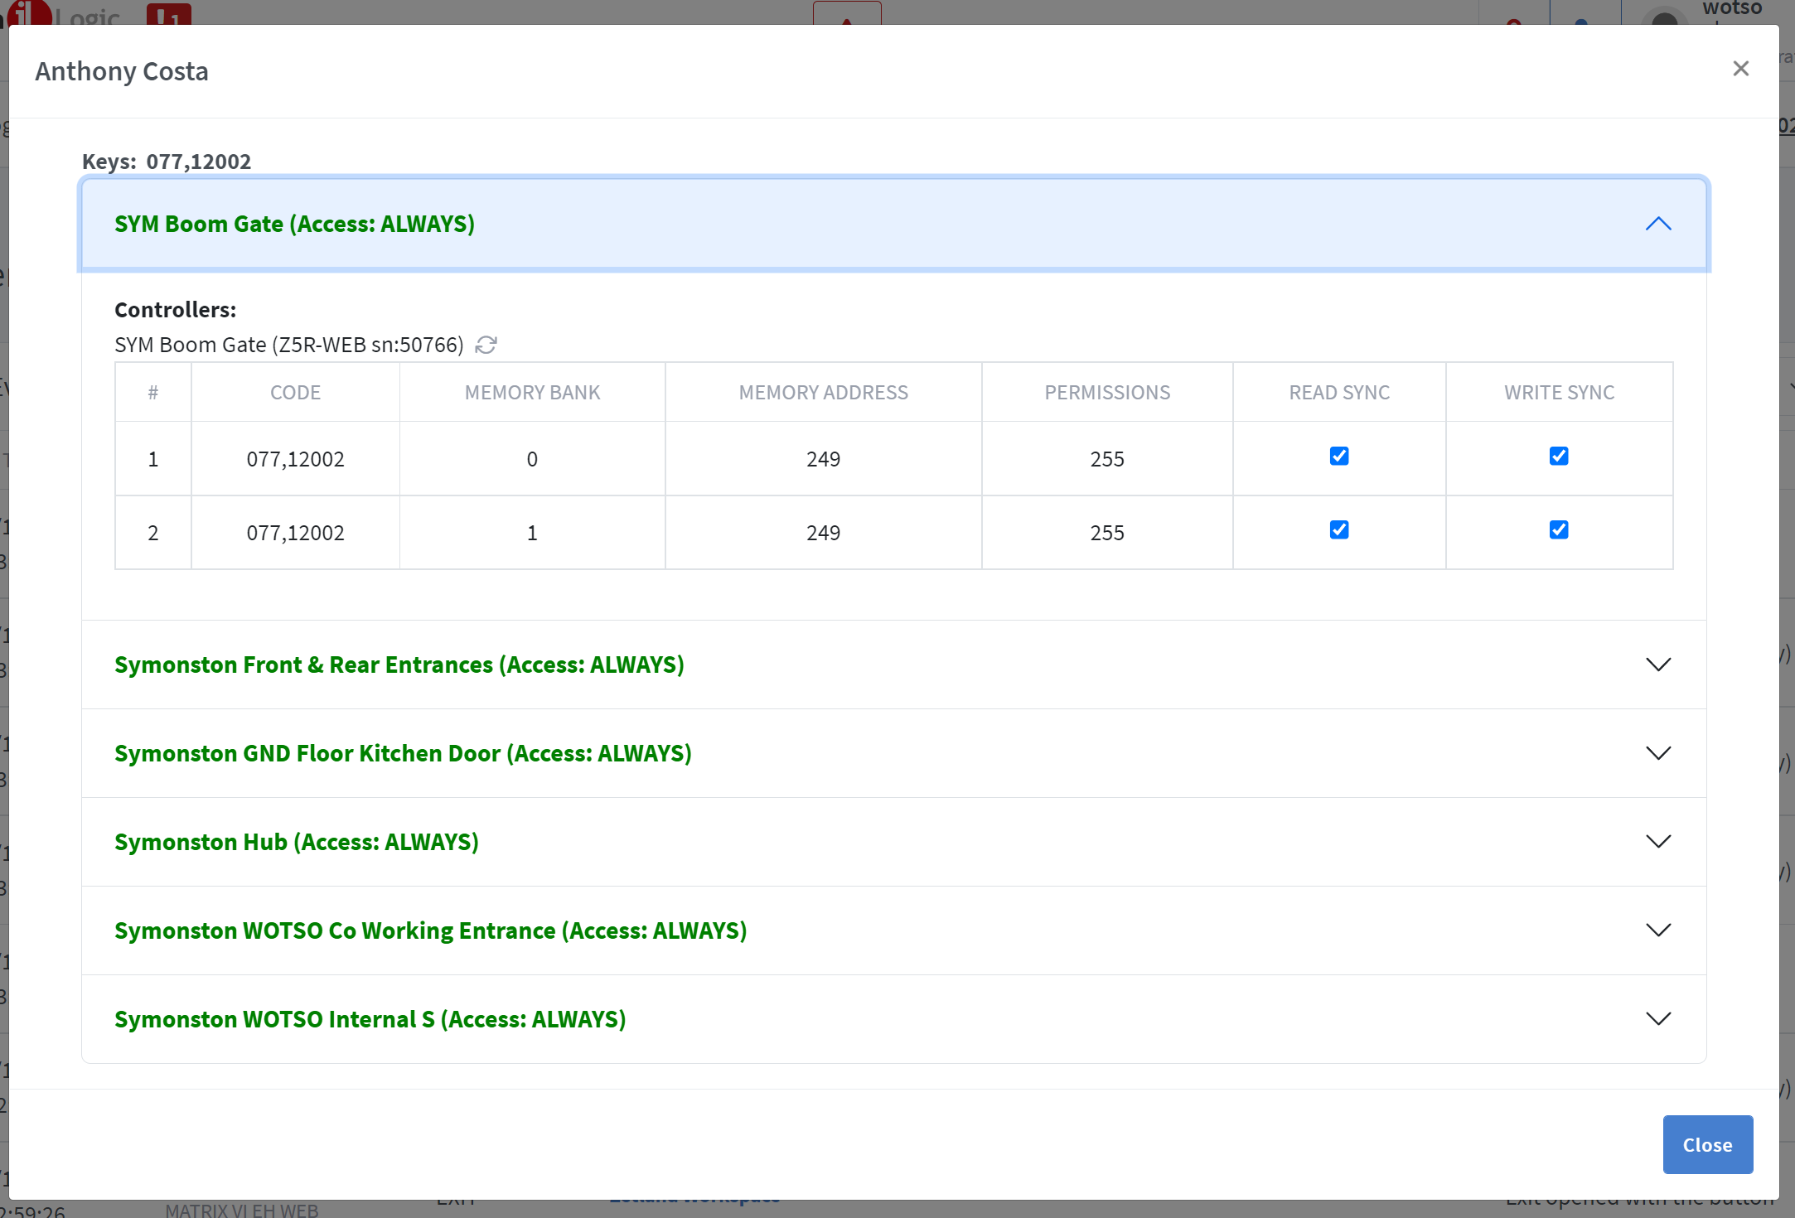1795x1218 pixels.
Task: Expand Symonston Front & Rear Entrances section
Action: pos(399,665)
